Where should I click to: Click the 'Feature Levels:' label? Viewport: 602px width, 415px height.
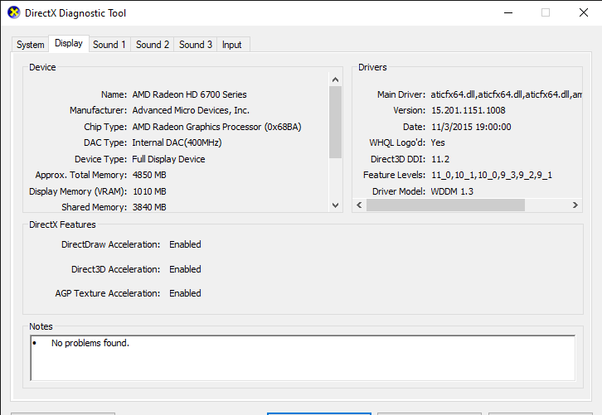tap(395, 176)
